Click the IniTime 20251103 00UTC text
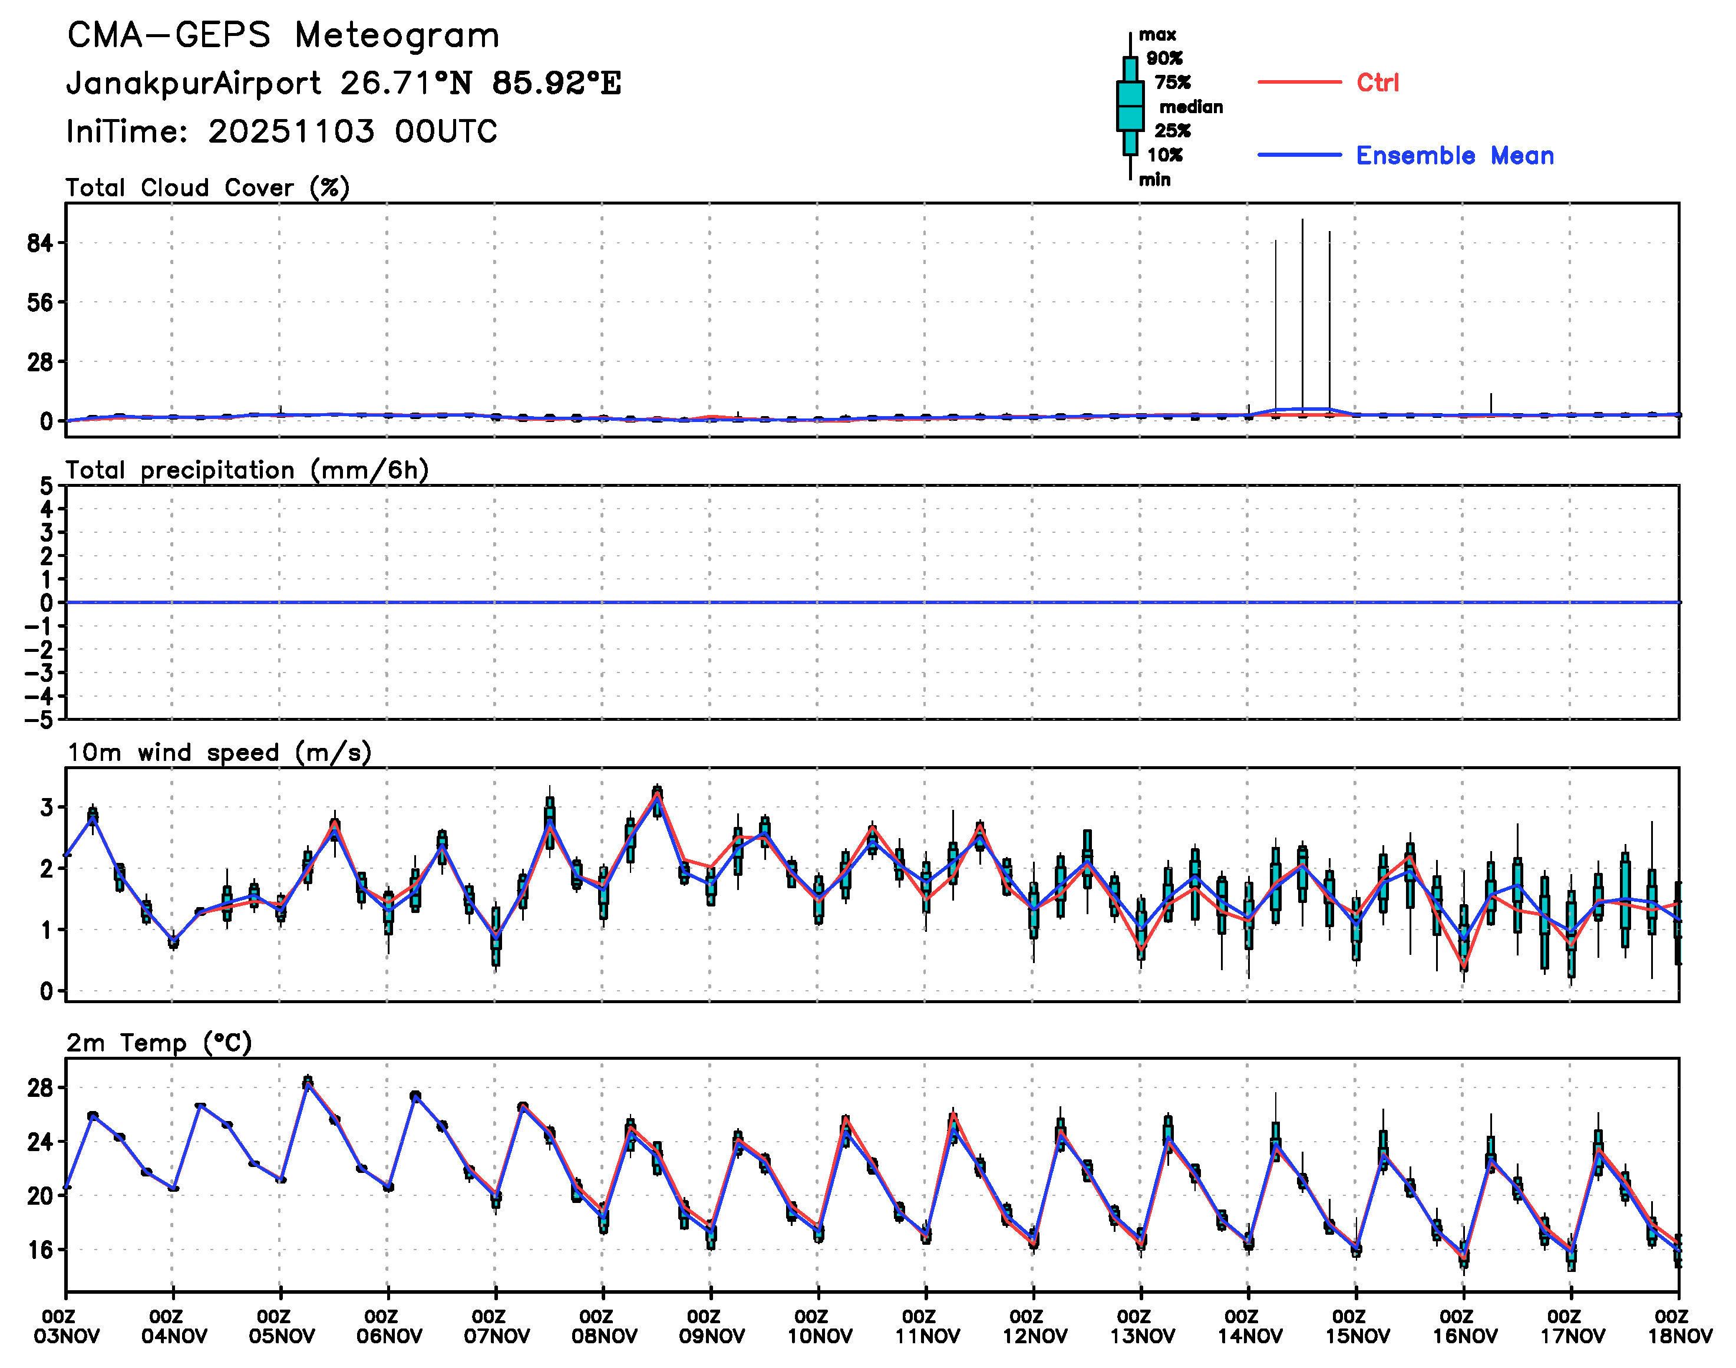Viewport: 1736px width, 1368px height. [x=281, y=131]
